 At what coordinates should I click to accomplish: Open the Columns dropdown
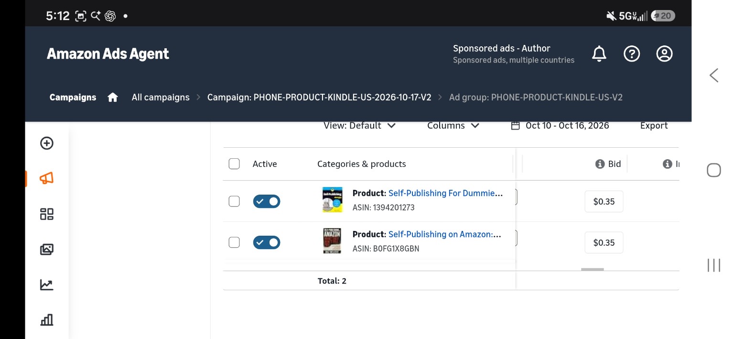(x=453, y=125)
